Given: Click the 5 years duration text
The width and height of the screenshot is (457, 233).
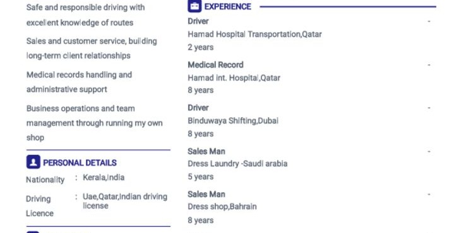Looking at the screenshot, I should pos(201,176).
